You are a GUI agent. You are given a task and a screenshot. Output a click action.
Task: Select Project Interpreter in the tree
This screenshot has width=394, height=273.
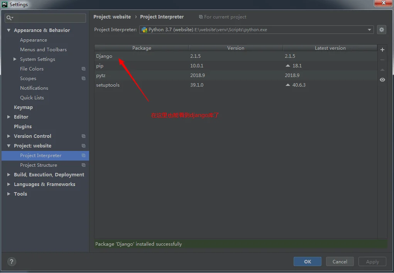(x=45, y=156)
